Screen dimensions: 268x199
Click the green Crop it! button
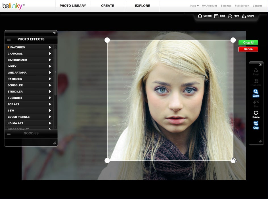tap(248, 43)
